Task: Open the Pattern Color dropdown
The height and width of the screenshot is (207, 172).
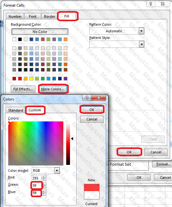Action: click(141, 31)
